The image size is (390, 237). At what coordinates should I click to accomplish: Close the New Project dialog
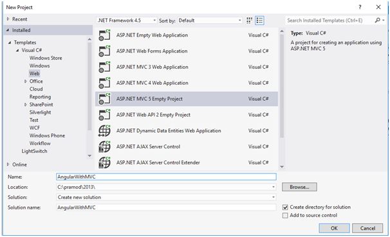(378, 7)
